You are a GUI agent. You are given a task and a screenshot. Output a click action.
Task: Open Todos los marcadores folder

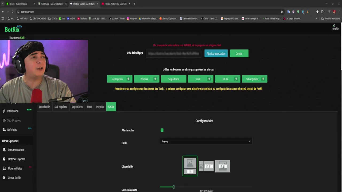pos(331,19)
